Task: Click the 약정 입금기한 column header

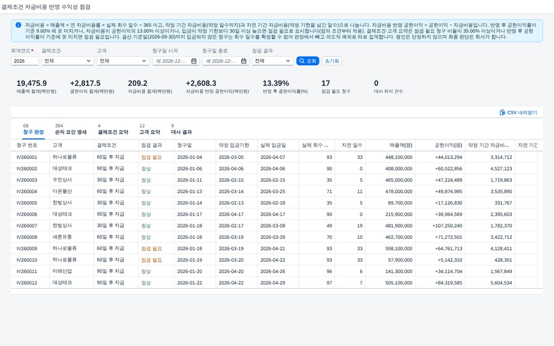Action: (x=236, y=145)
